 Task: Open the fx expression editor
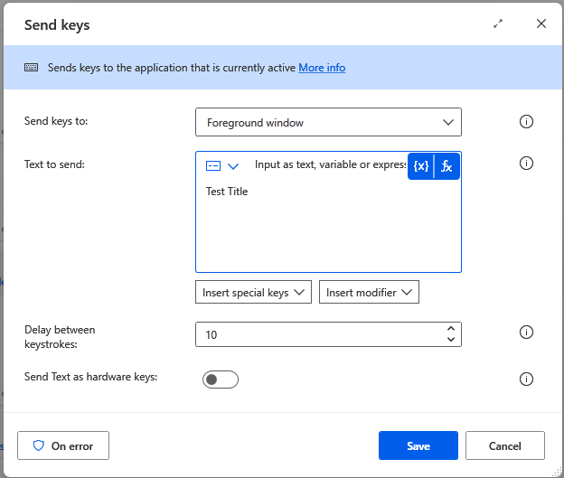coord(446,166)
